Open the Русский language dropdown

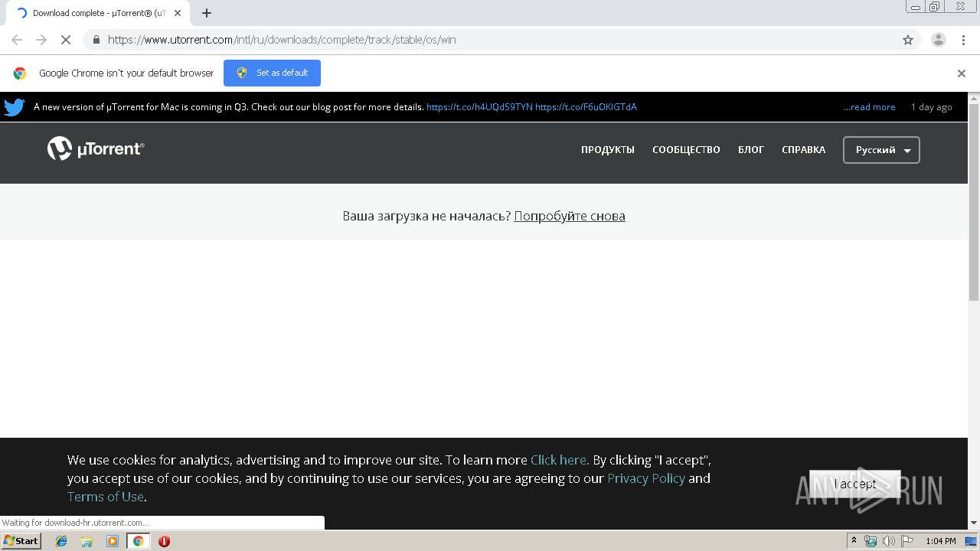881,150
